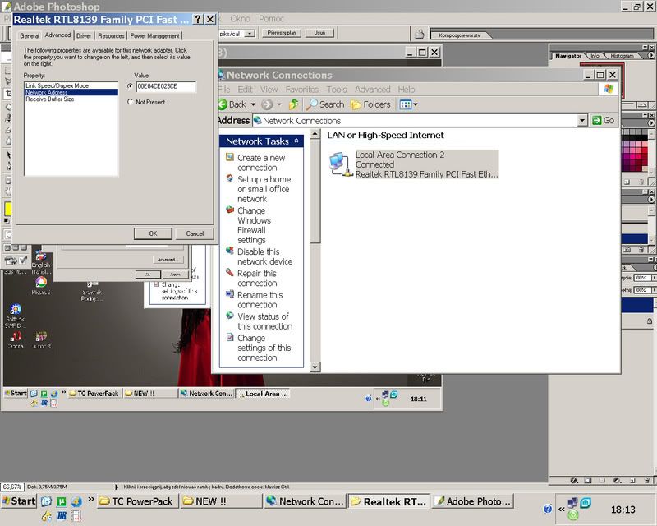Open Photoshop status bar info arrow menu

(117, 487)
